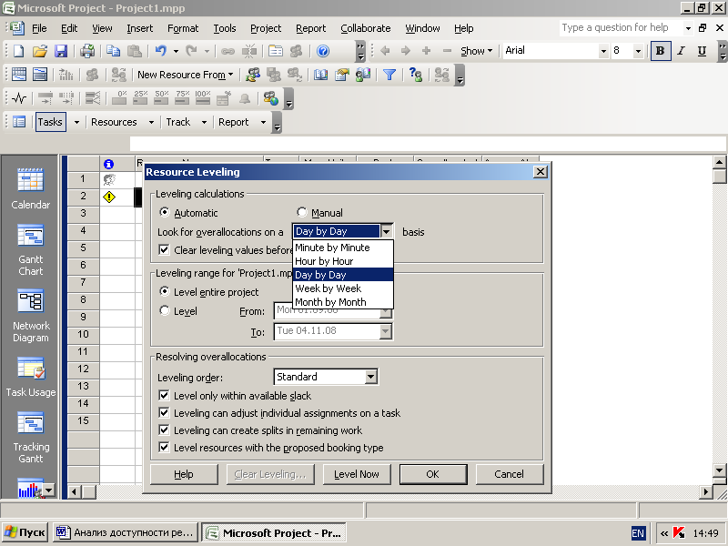The image size is (728, 546).
Task: Open Task Usage view
Action: pos(31,377)
